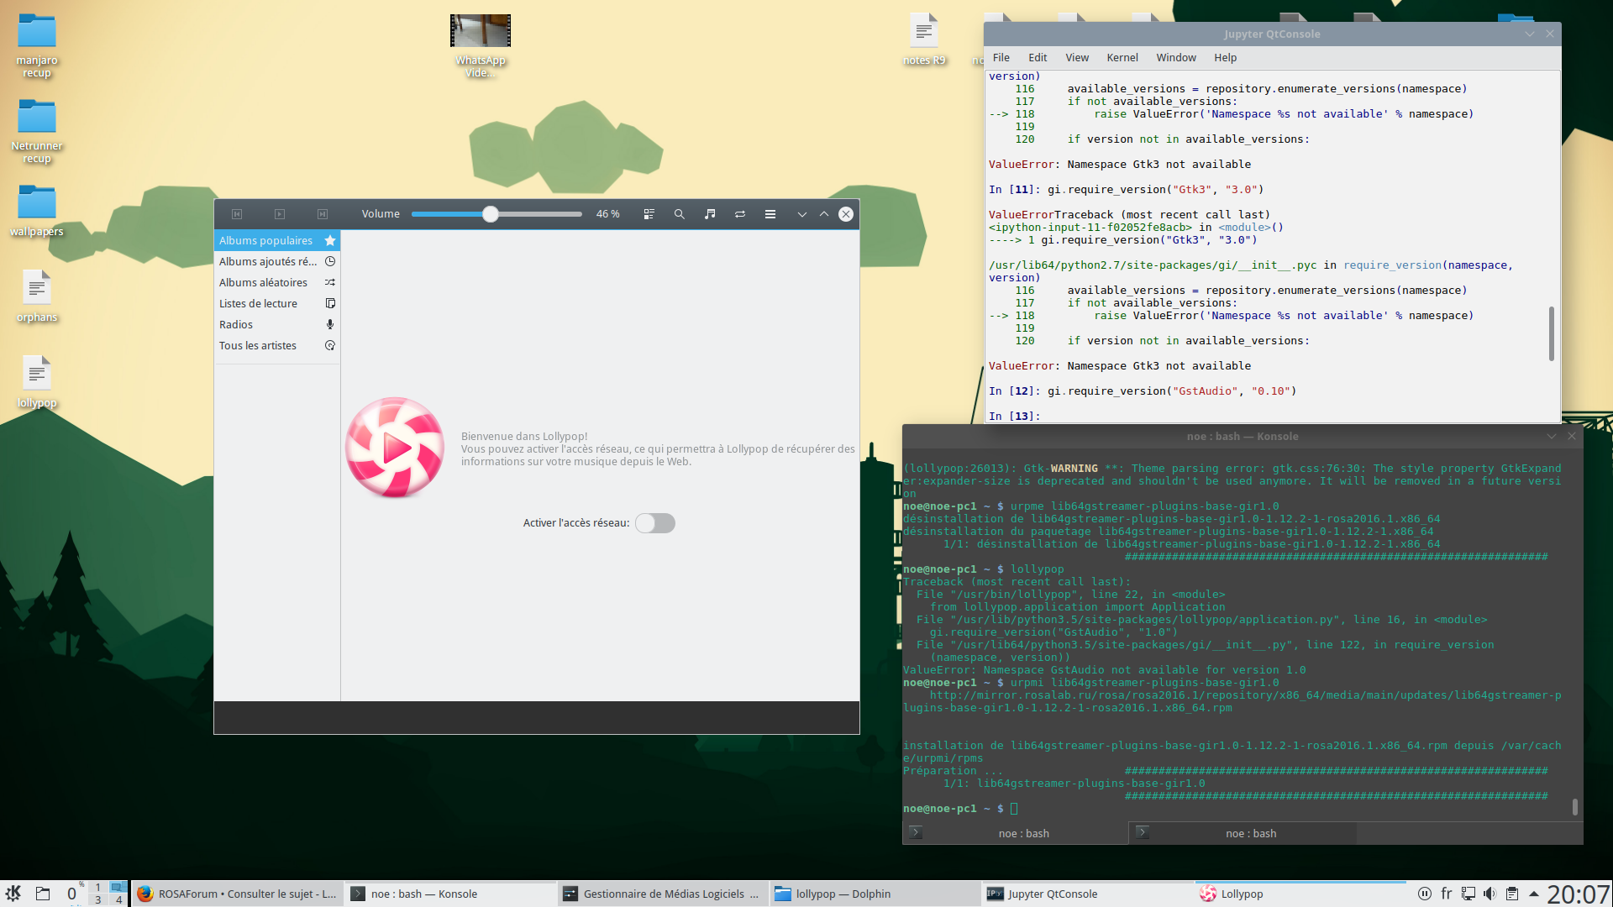Open the current playlist music note icon

coord(710,214)
